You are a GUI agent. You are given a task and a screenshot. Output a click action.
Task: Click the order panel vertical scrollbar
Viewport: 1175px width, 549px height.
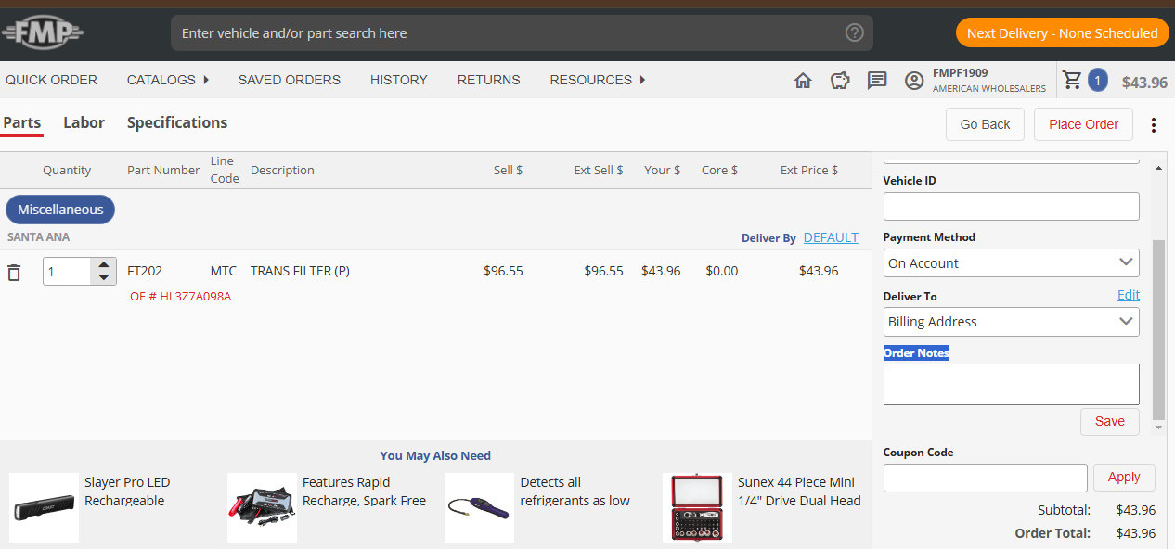1158,329
